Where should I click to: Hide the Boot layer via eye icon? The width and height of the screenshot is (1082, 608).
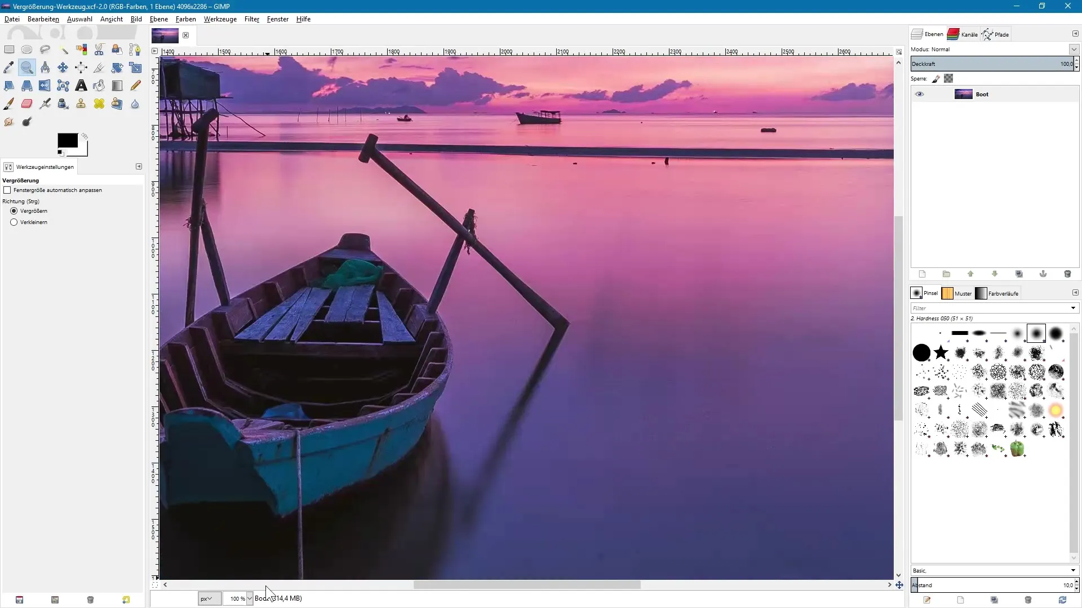[x=919, y=94]
